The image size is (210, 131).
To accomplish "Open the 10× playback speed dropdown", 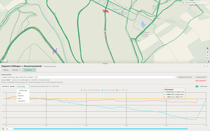I will (x=9, y=129).
